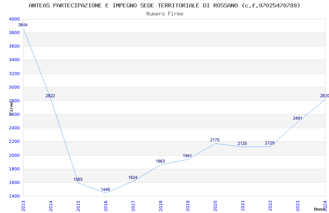329x213 pixels.
Task: Click y-axis tick 3800
Action: (14, 33)
